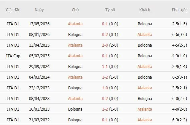Open Bologna home team on 29/09/2024
Screen dimensions: 190x125
click(75, 67)
